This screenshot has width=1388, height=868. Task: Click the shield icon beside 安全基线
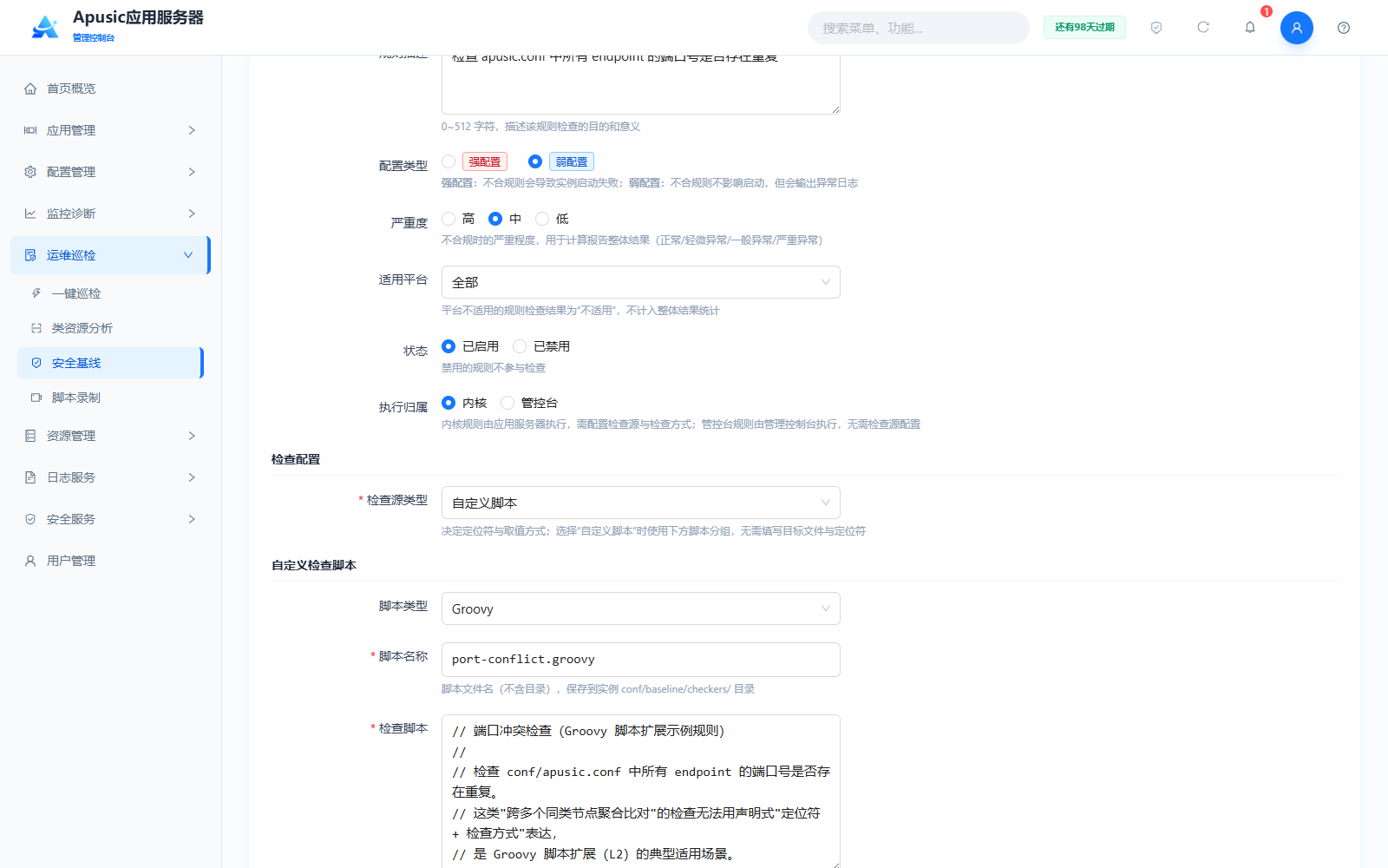36,363
